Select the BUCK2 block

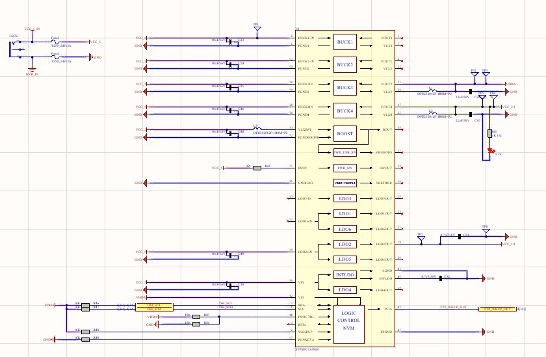coord(344,65)
